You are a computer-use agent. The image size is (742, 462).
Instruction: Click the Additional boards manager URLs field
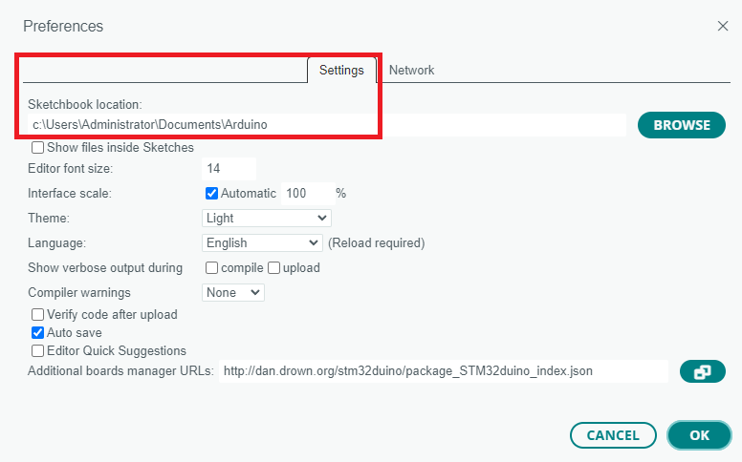tap(443, 371)
